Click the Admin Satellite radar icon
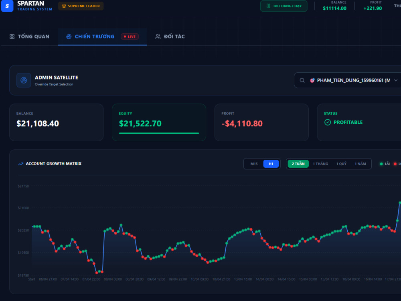The width and height of the screenshot is (401, 301). [24, 80]
